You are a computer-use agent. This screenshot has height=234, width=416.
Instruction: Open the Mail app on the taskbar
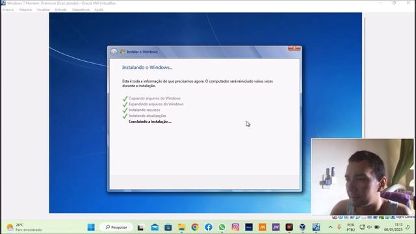[155, 227]
